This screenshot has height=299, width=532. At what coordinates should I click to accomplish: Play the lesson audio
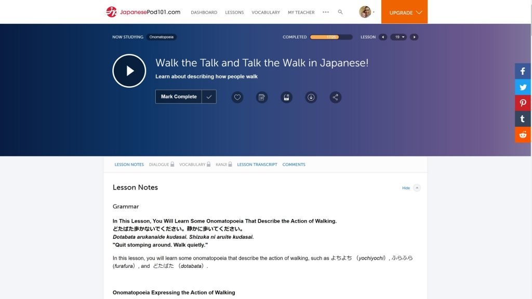(x=129, y=71)
